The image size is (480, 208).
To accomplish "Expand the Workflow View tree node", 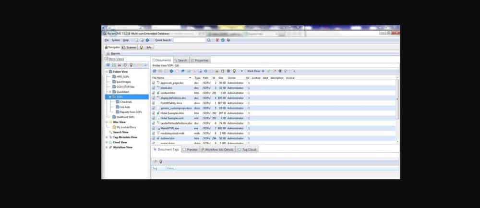I will 106,147.
